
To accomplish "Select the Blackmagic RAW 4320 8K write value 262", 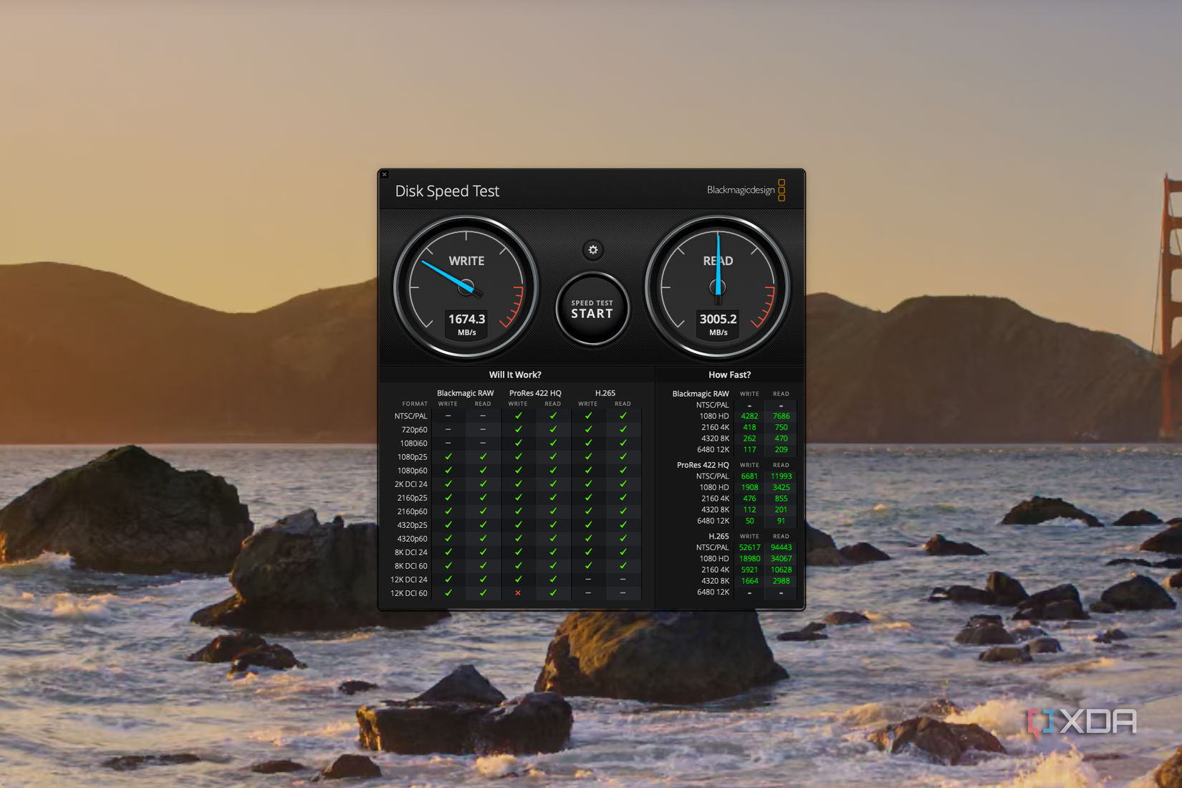I will pyautogui.click(x=749, y=438).
